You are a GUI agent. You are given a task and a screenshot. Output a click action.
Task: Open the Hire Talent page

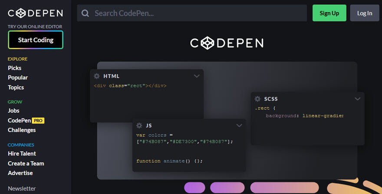click(22, 154)
